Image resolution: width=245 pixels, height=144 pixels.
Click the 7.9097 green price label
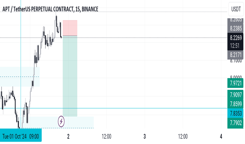pos(235,95)
